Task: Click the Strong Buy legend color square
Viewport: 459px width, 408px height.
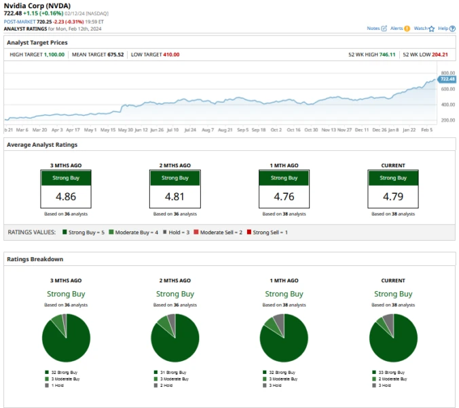Action: point(65,232)
